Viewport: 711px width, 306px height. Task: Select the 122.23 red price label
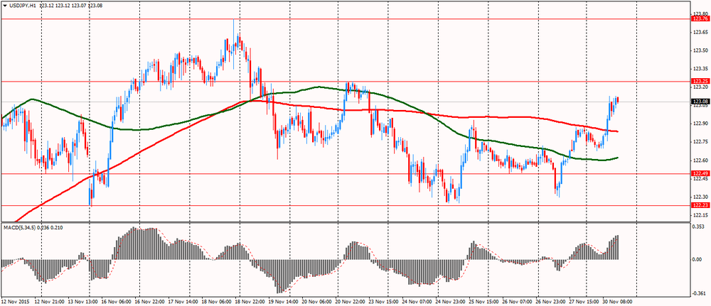pyautogui.click(x=700, y=205)
